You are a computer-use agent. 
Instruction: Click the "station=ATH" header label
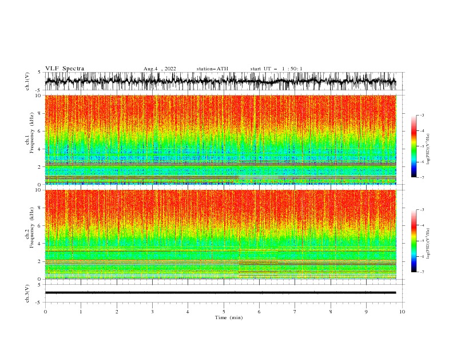(212, 69)
